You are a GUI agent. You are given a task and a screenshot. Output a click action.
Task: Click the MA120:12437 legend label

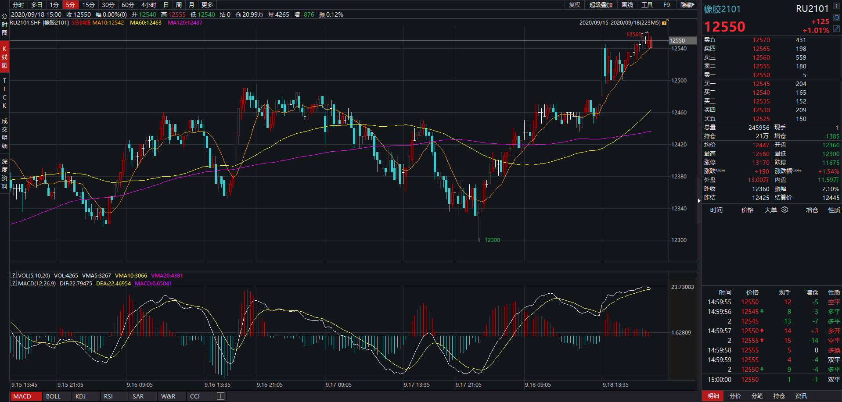[x=185, y=22]
